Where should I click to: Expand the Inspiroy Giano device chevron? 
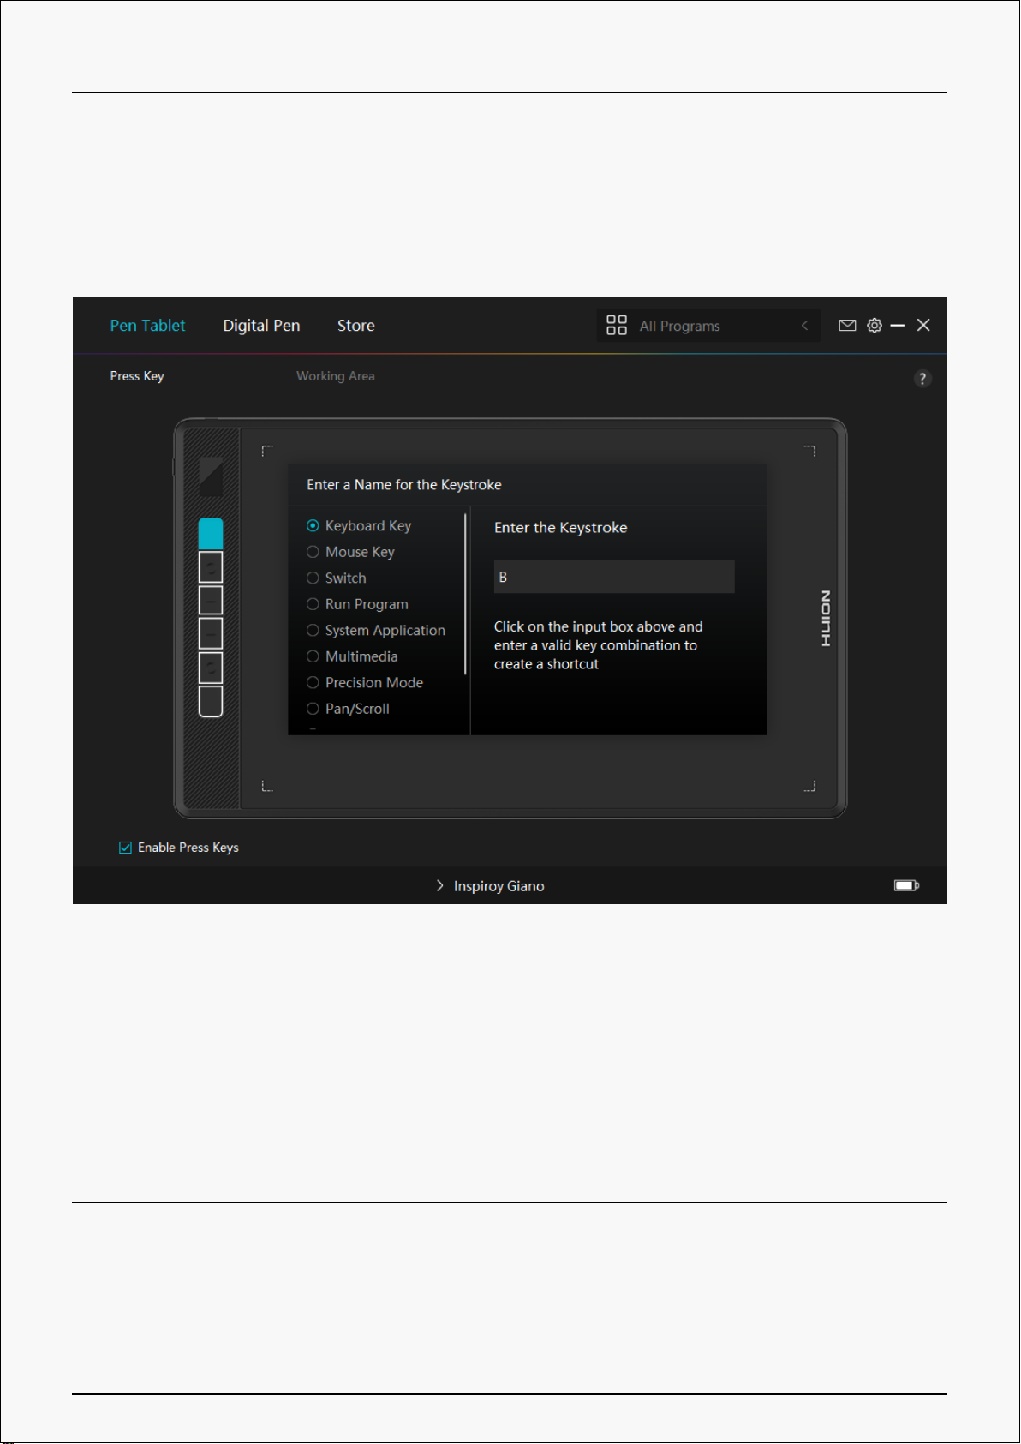tap(439, 886)
